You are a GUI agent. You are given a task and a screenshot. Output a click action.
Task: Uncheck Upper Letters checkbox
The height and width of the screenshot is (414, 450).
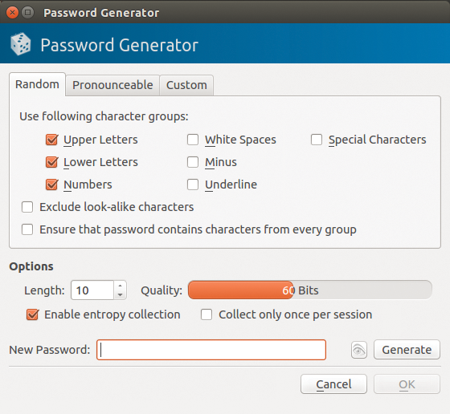coord(52,140)
